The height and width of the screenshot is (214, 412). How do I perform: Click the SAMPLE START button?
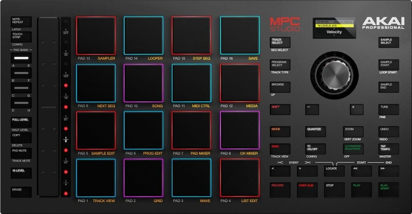click(x=389, y=65)
